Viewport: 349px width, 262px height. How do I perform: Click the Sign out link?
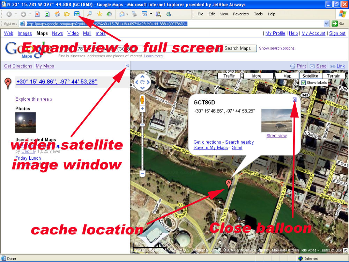(337, 33)
